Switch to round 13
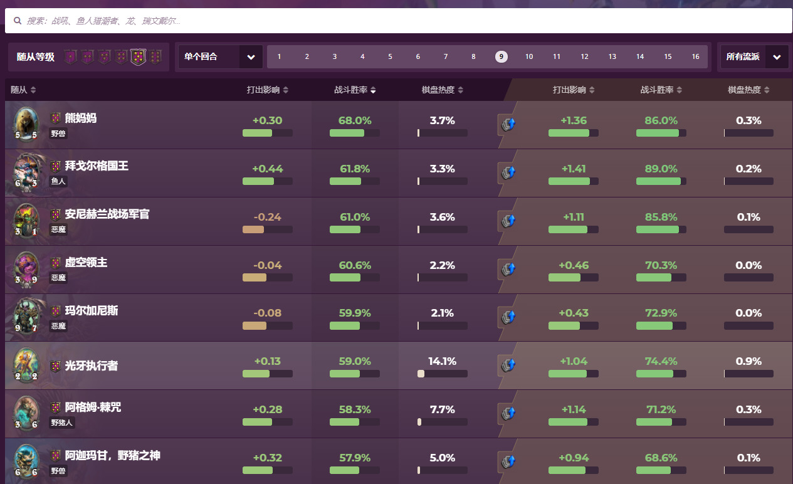The height and width of the screenshot is (484, 793). (612, 57)
